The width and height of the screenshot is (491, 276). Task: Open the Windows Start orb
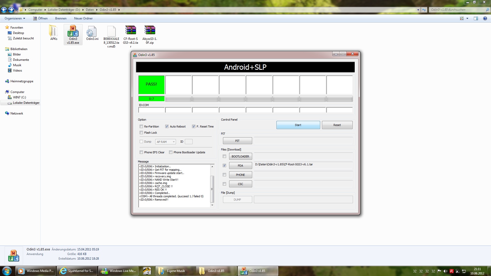[x=7, y=271]
